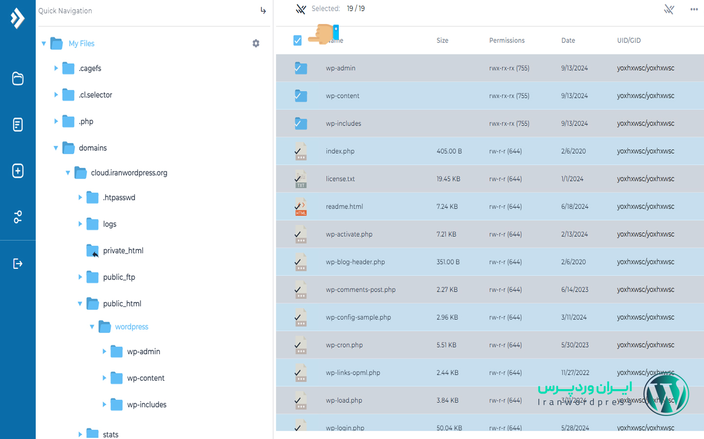The height and width of the screenshot is (439, 704).
Task: Collapse the cloud.iranwordpress.org node
Action: point(68,173)
